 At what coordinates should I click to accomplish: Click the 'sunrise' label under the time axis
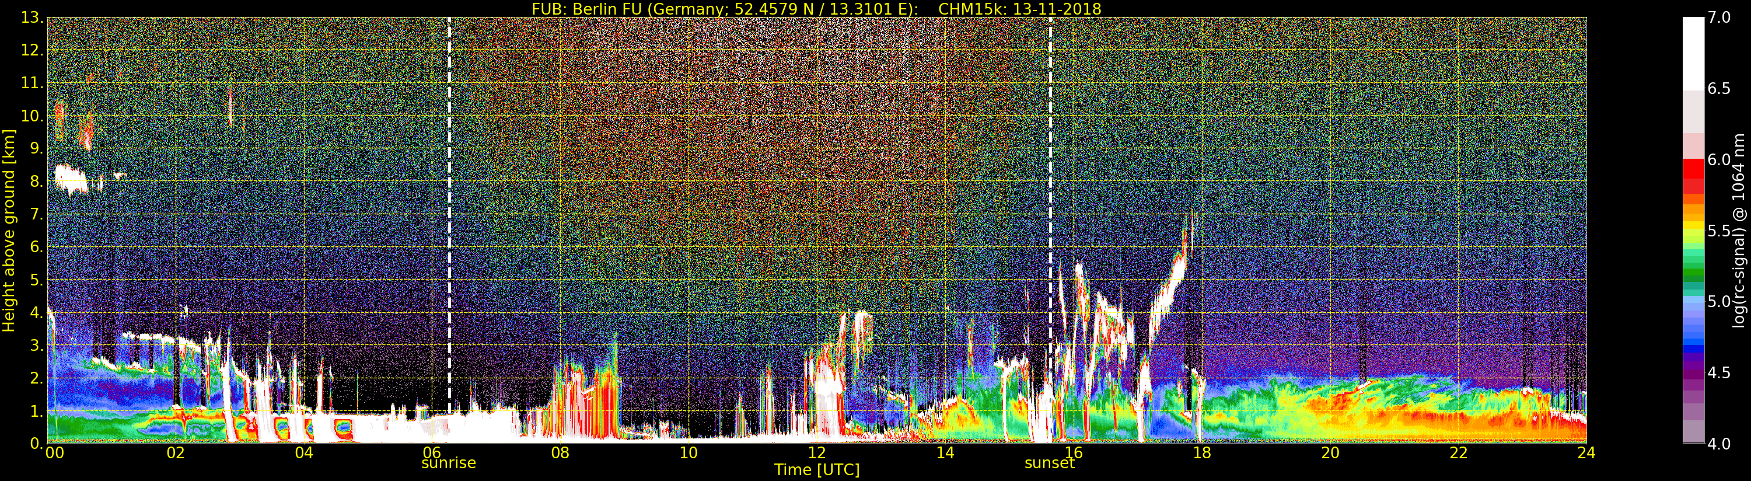point(449,463)
